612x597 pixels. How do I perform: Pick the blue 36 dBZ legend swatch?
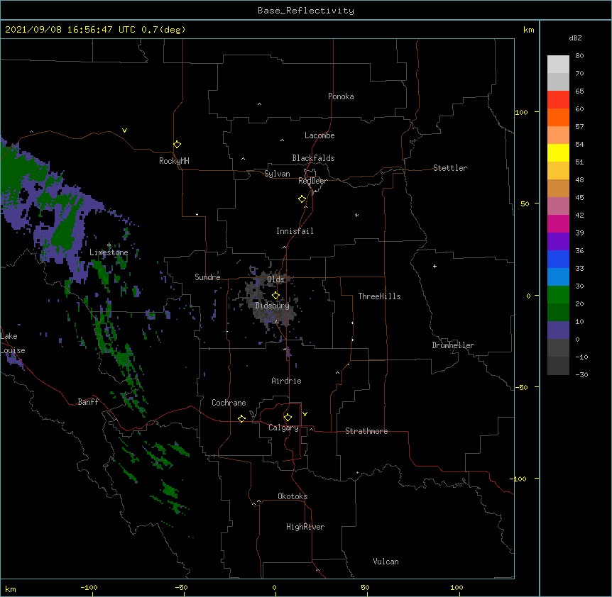[558, 259]
